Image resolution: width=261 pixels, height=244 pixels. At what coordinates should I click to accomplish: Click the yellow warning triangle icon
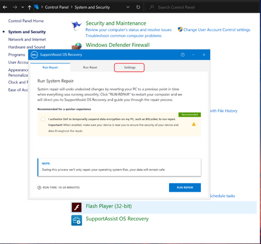pyautogui.click(x=194, y=124)
